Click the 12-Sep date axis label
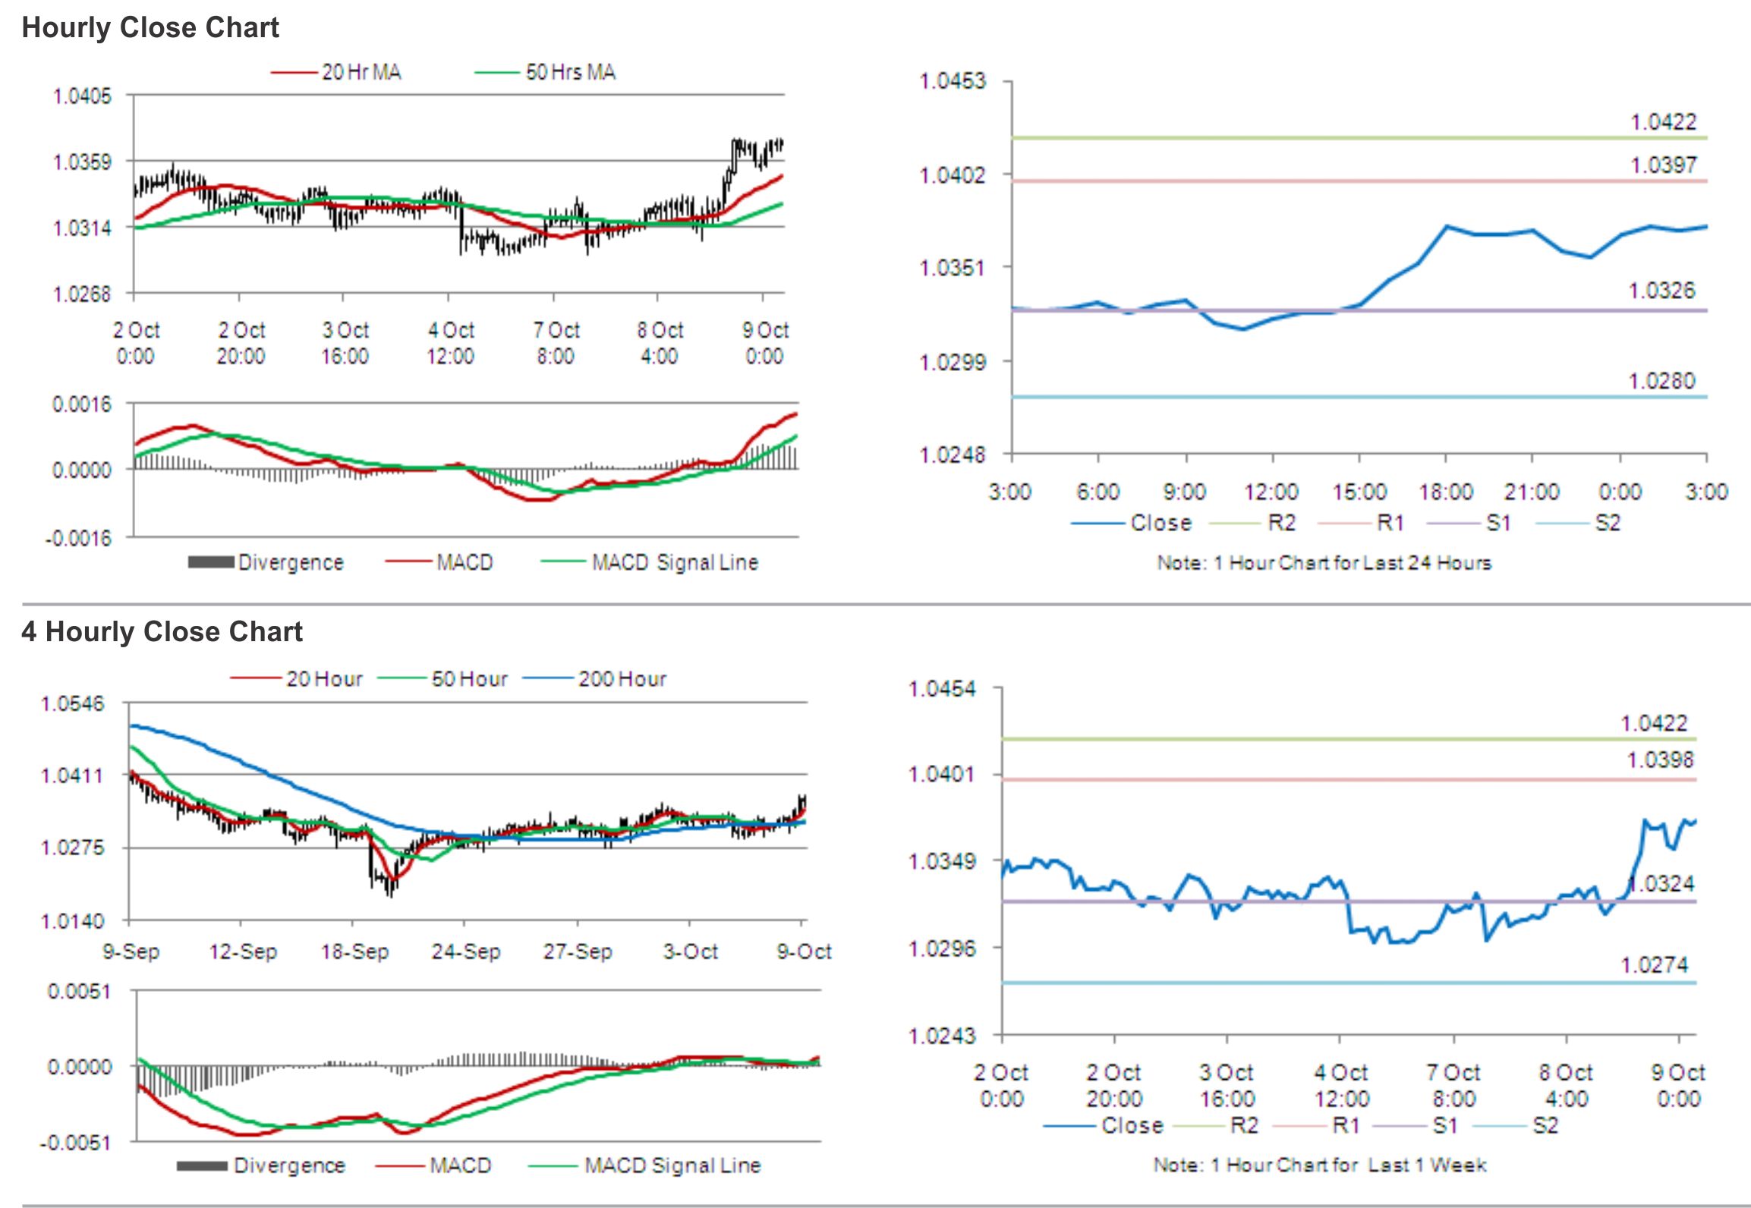 (243, 952)
